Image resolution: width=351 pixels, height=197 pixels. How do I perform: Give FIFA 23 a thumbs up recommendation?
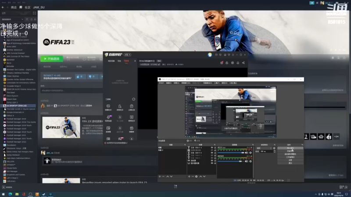pyautogui.click(x=80, y=77)
